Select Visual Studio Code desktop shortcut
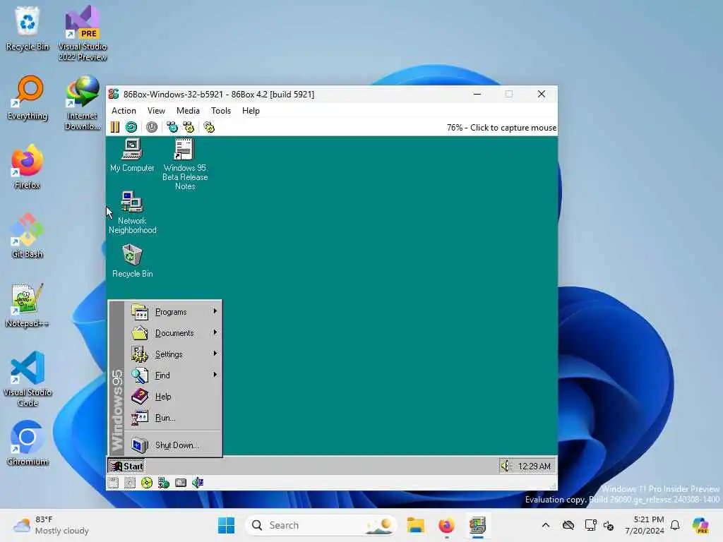The width and height of the screenshot is (723, 542). click(x=28, y=379)
